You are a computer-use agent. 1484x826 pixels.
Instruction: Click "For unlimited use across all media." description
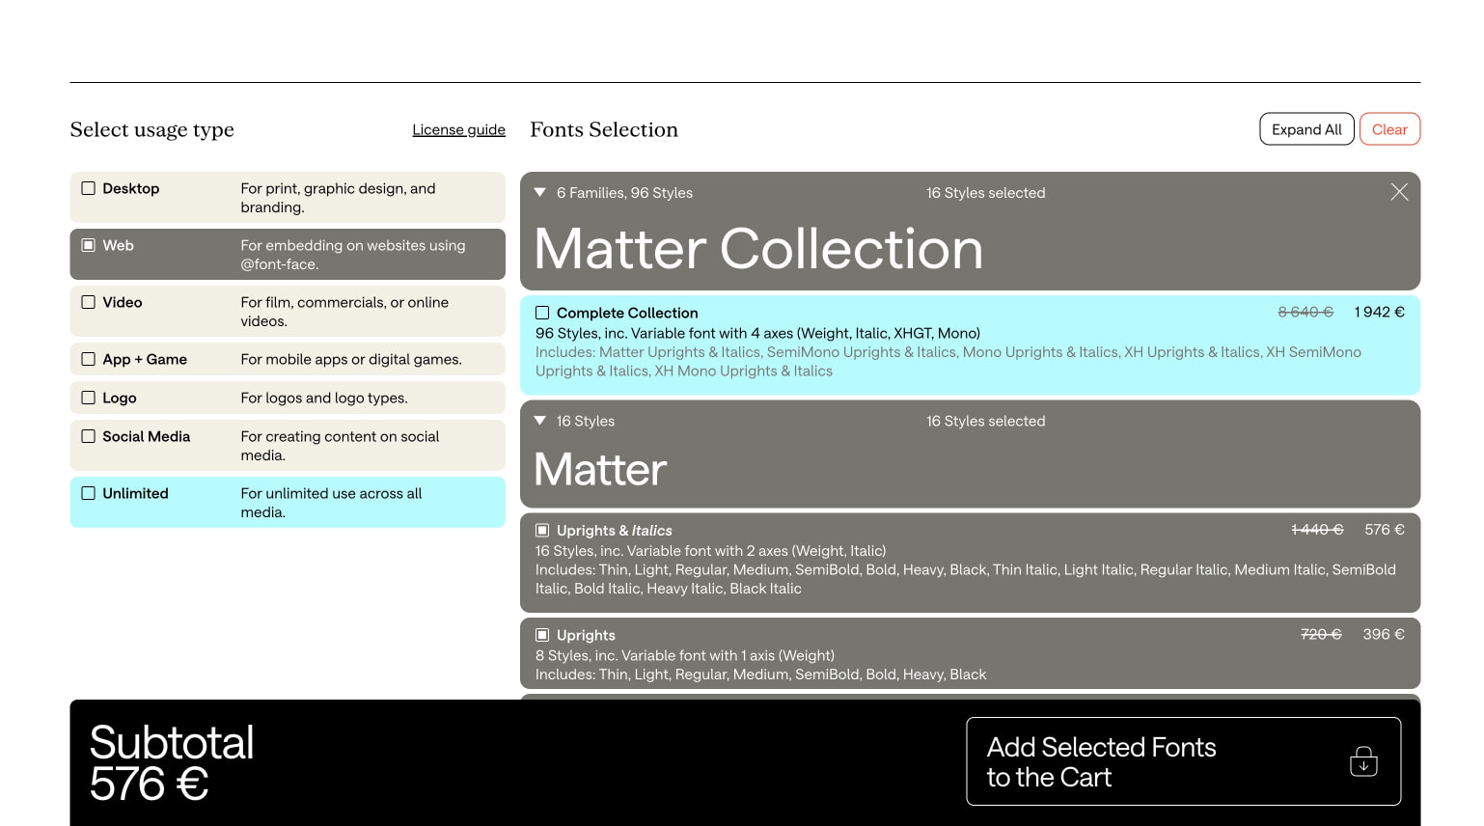[x=331, y=503]
